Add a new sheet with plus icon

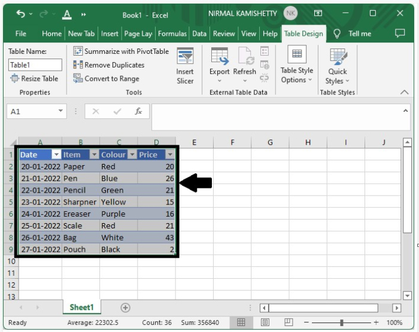pyautogui.click(x=125, y=307)
